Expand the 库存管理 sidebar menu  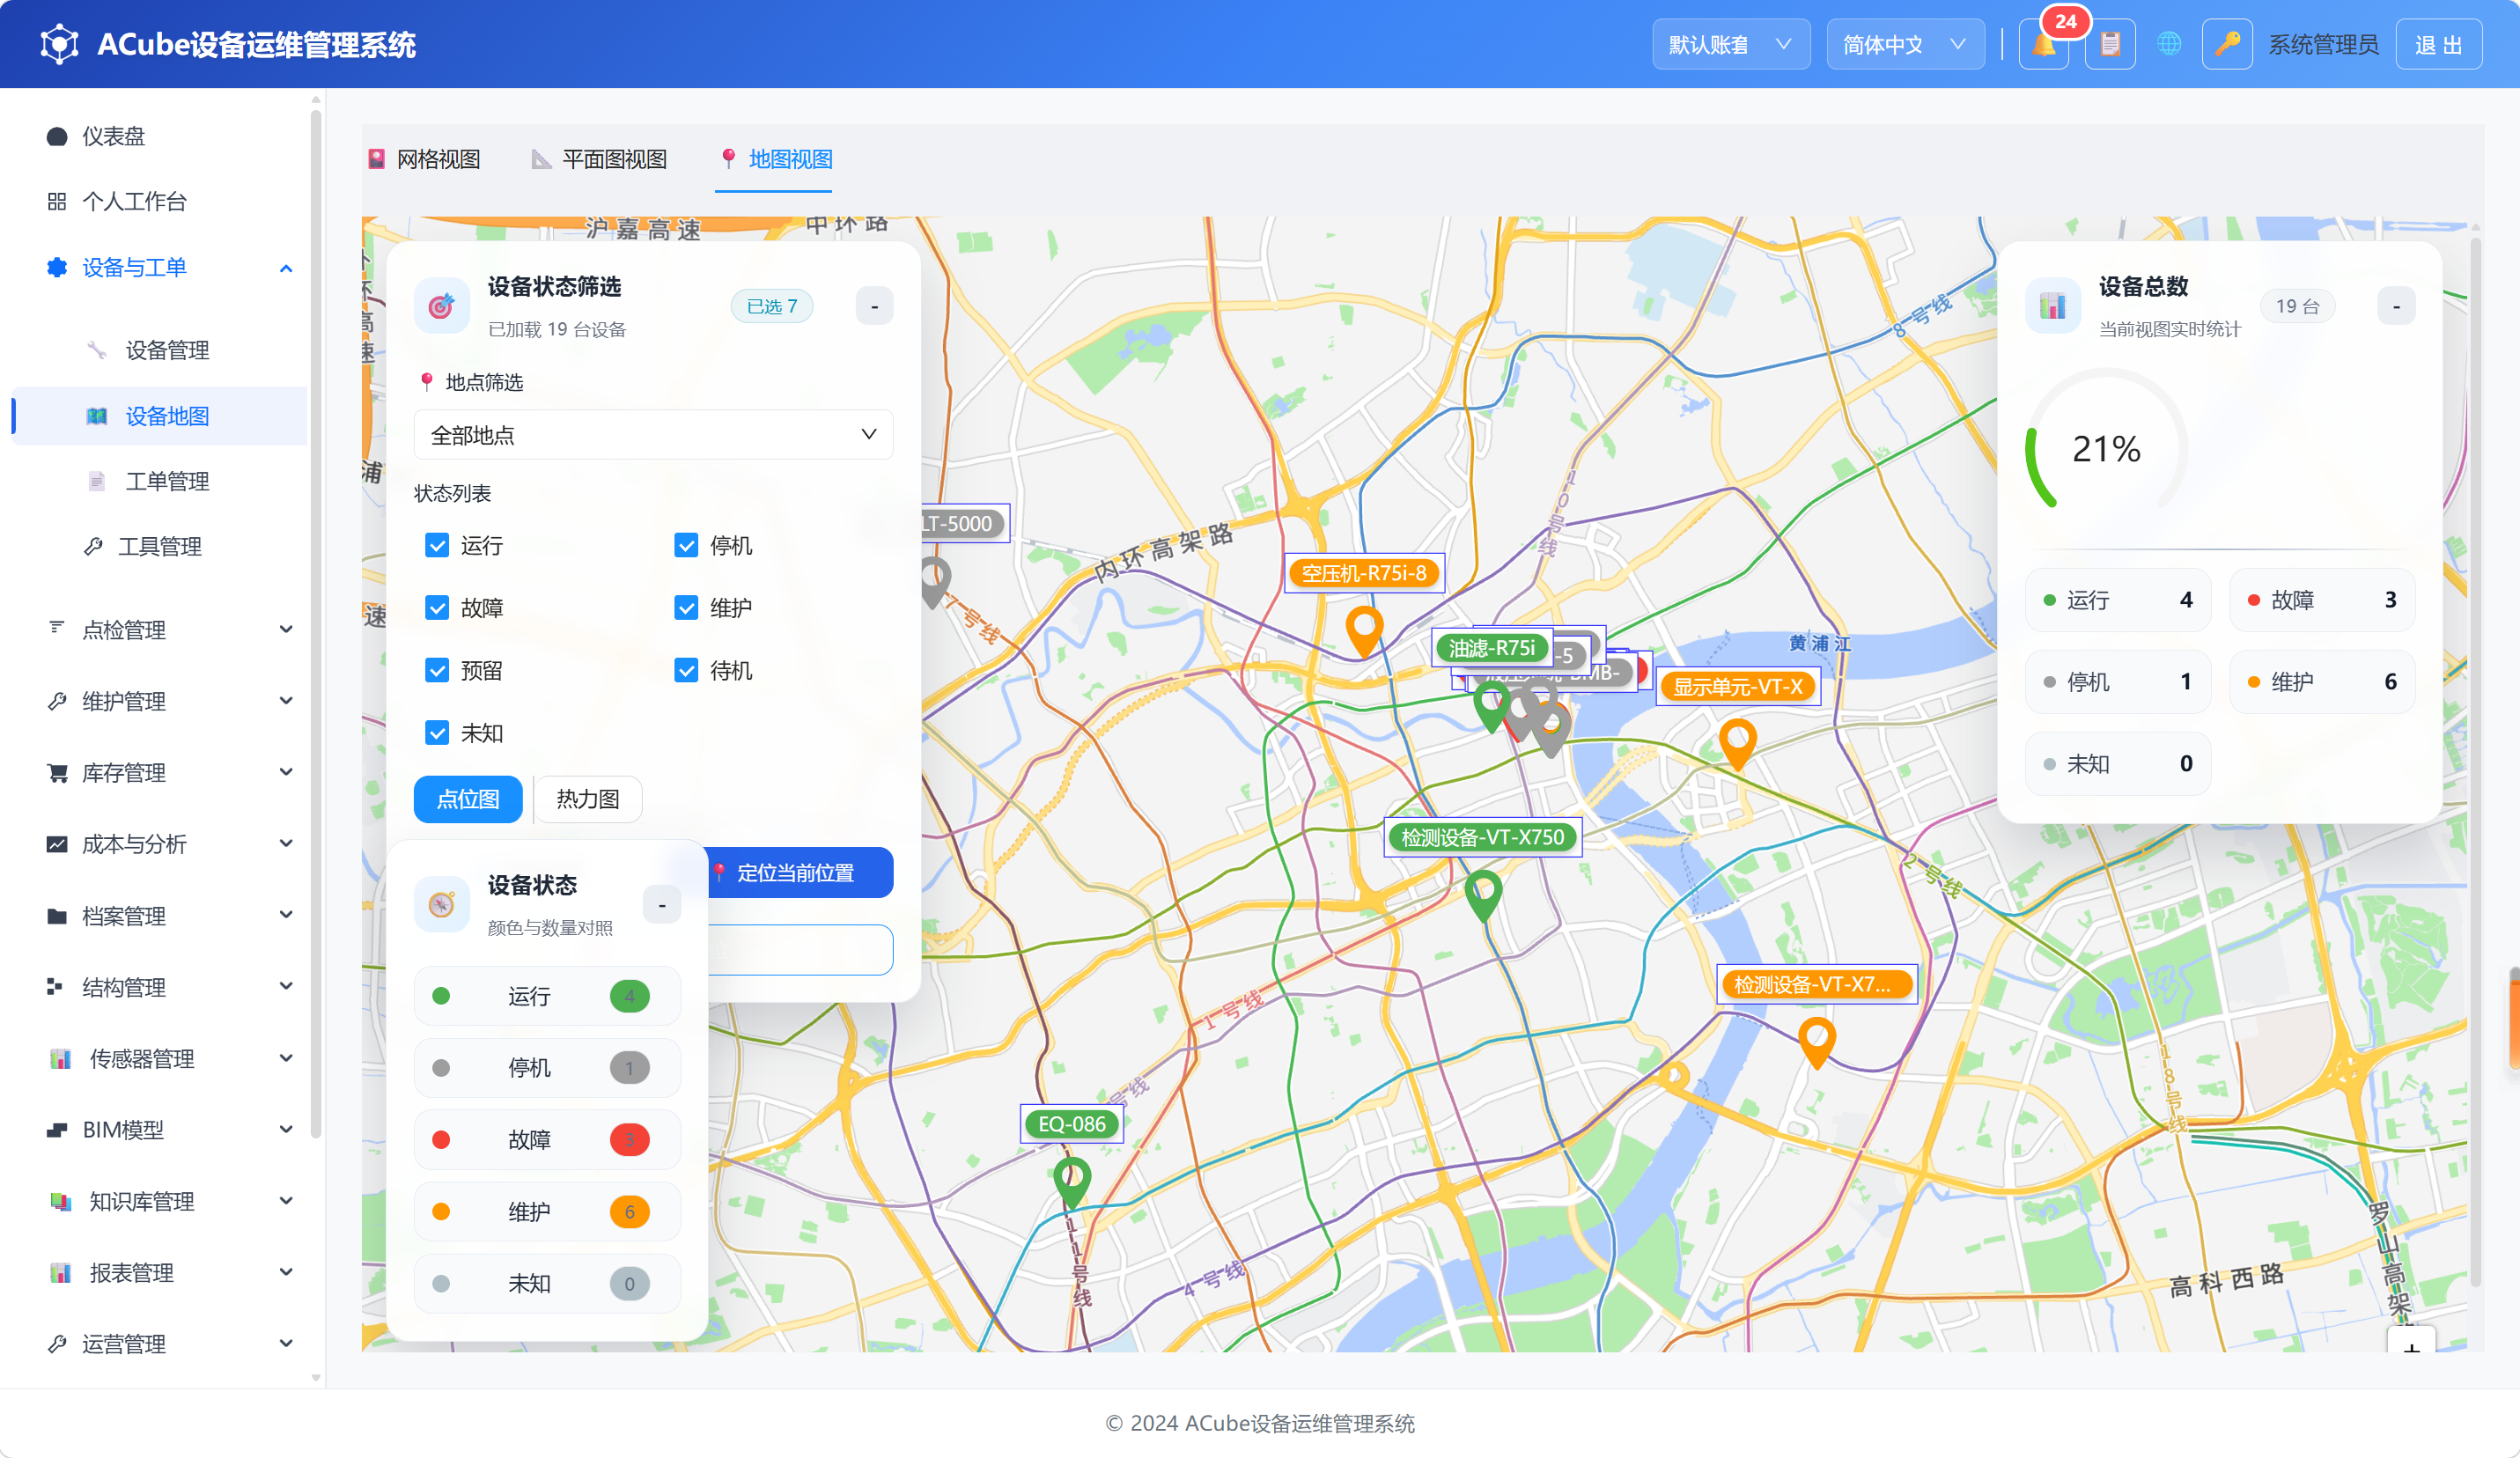[x=161, y=772]
